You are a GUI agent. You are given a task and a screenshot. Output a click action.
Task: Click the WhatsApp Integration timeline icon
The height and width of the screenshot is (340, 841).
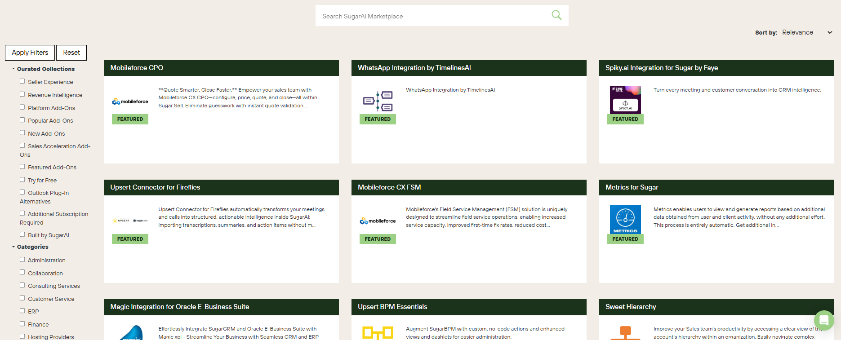coord(378,101)
